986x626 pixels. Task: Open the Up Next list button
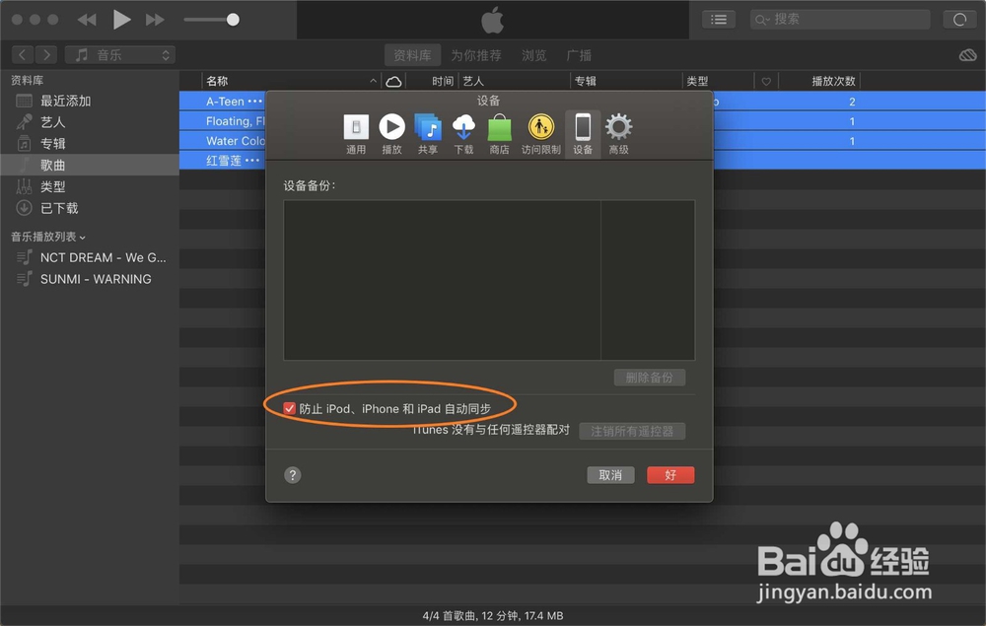[719, 20]
